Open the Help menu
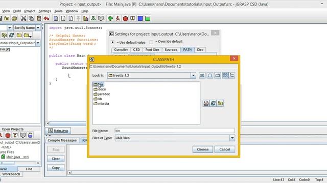 coord(85,11)
